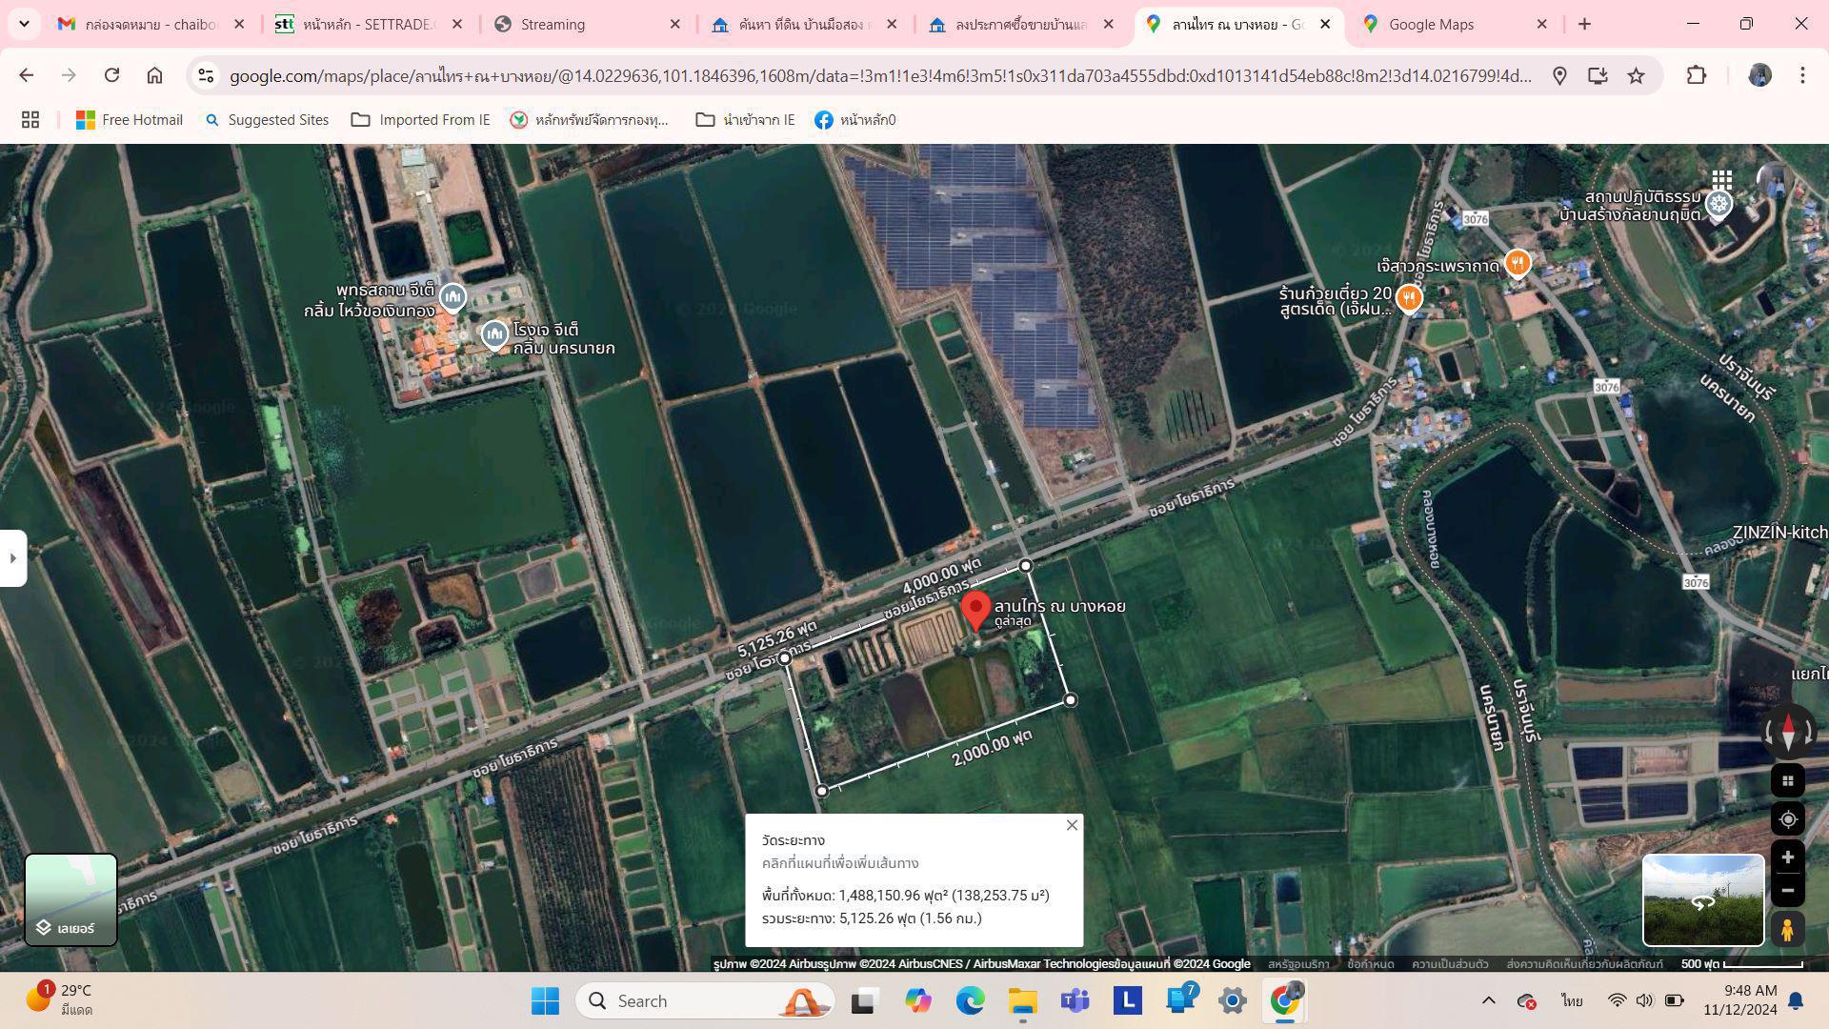
Task: Open the Imported From IE bookmarks folder
Action: click(420, 120)
